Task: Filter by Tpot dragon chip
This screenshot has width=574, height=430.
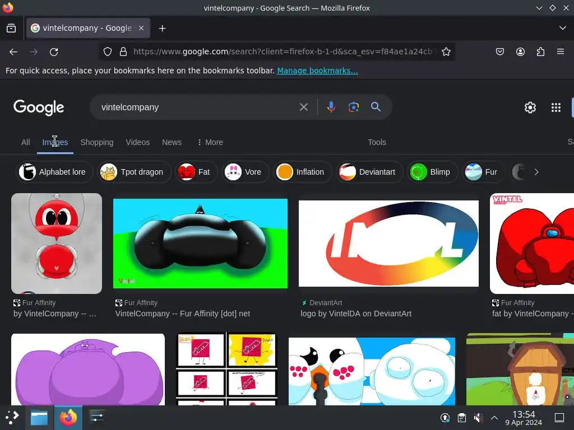Action: [134, 172]
